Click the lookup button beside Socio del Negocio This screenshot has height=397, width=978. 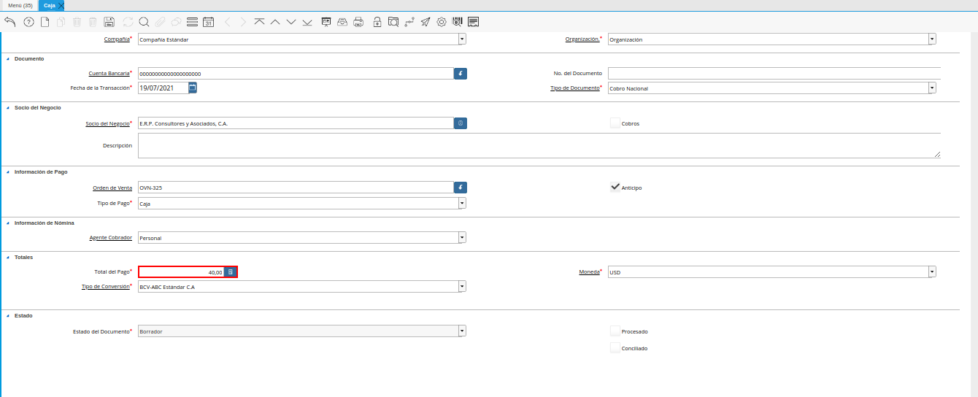461,123
